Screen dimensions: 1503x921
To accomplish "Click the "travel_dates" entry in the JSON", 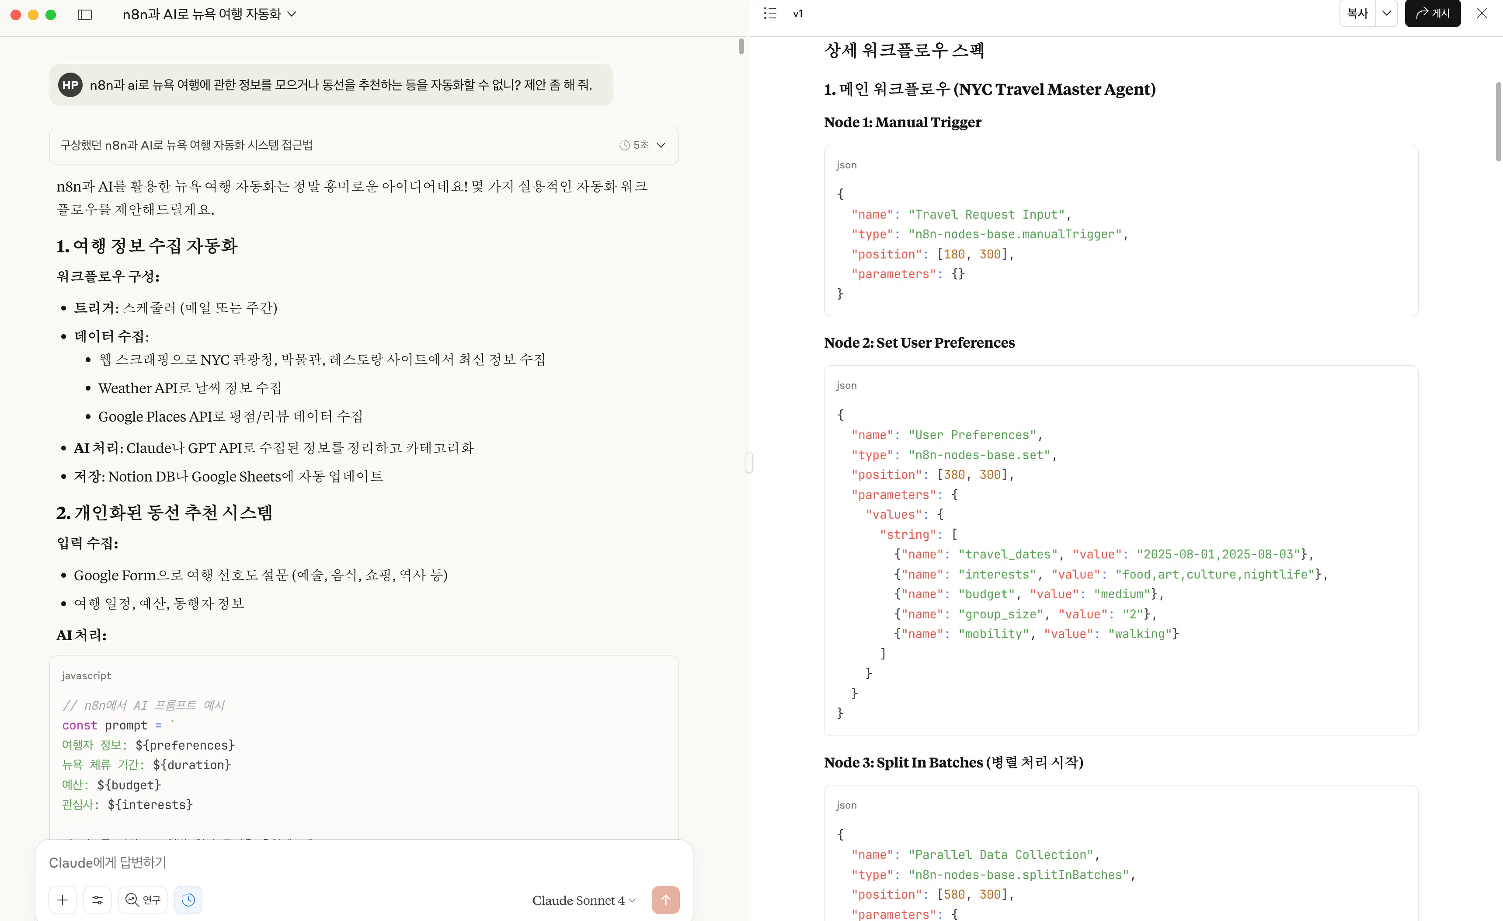I will tap(1103, 554).
